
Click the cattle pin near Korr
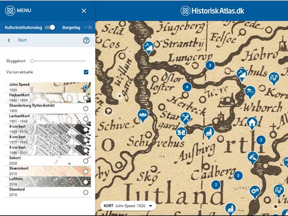click(x=274, y=78)
